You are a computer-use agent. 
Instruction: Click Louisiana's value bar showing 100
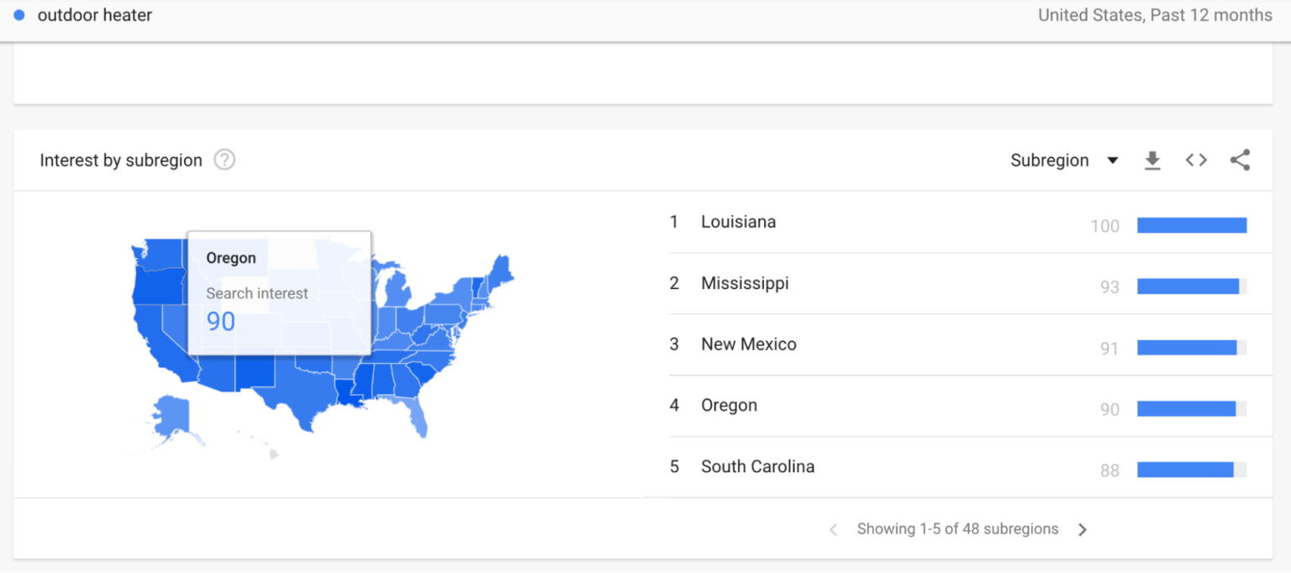1192,224
